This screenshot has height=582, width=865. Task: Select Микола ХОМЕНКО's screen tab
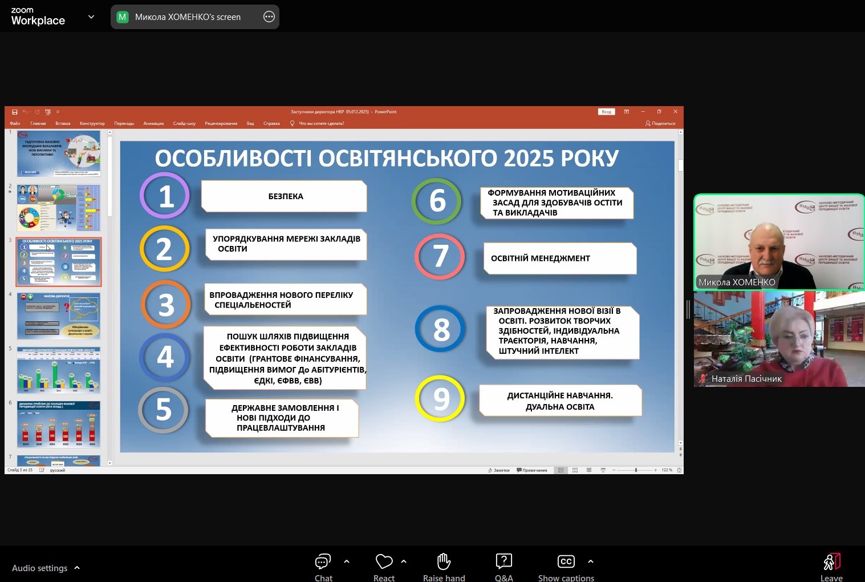187,17
